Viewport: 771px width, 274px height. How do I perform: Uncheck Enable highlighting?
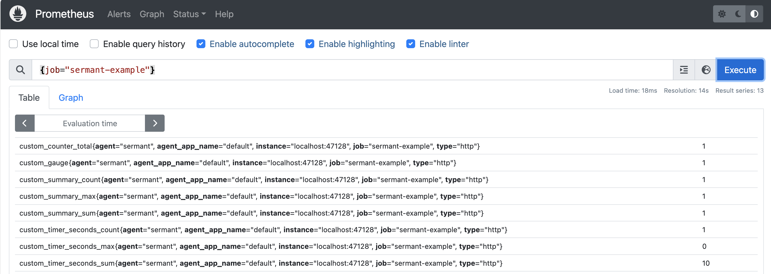pos(310,44)
